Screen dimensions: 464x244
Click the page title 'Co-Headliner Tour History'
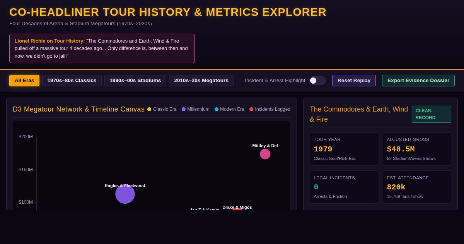(x=168, y=12)
